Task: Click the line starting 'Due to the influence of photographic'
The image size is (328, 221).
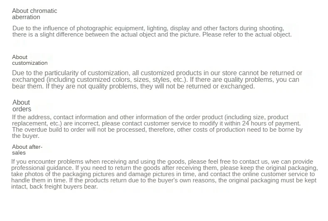Action: tap(148, 28)
